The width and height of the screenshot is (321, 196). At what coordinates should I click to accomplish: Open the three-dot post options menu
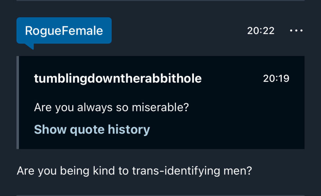296,31
